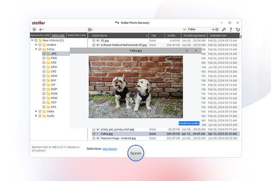The width and height of the screenshot is (271, 181).
Task: Expand the Video tree node
Action: click(x=36, y=111)
